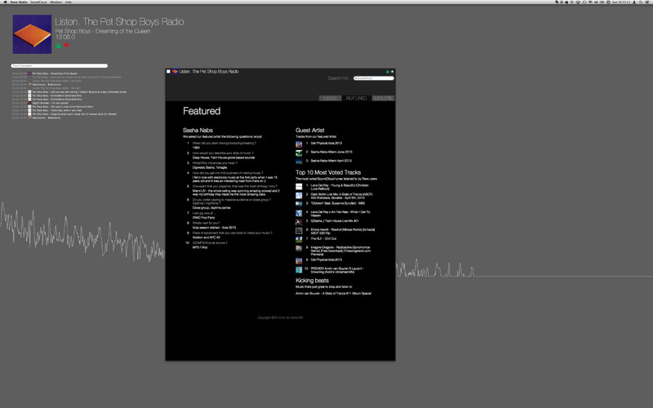
Task: Click the small green icon at Featured window top right
Action: click(x=387, y=72)
